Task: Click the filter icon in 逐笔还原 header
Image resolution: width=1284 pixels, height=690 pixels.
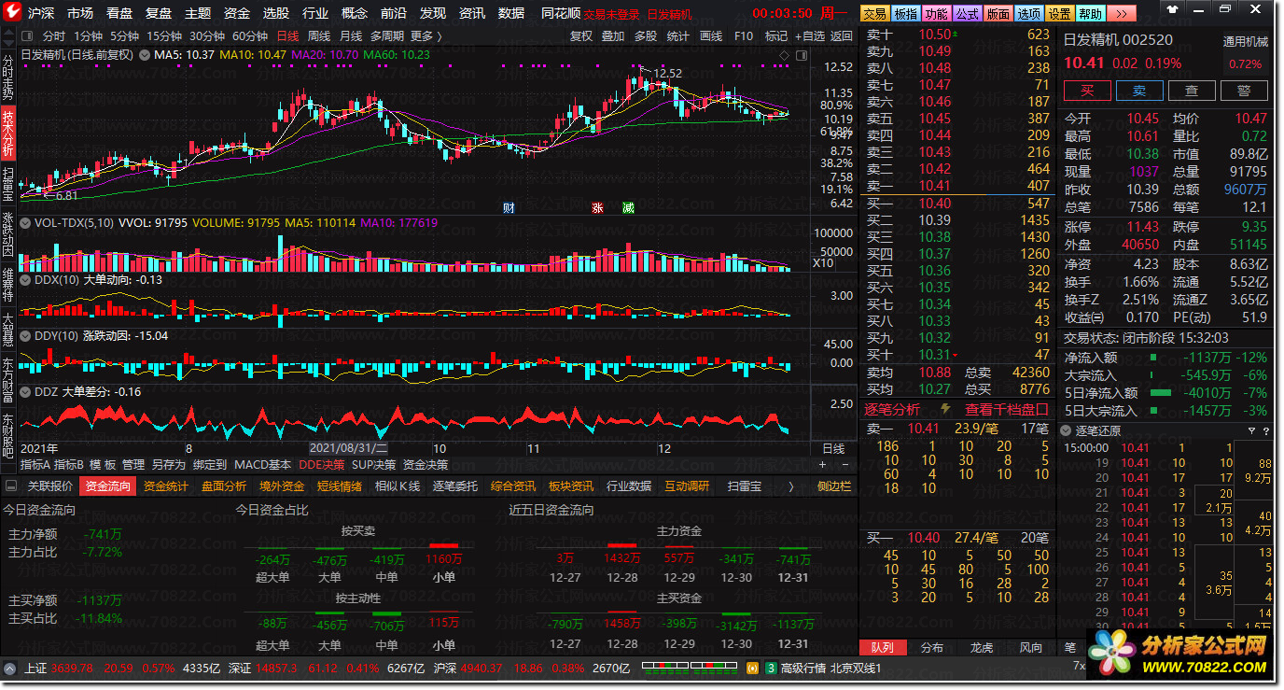Action: pyautogui.click(x=1251, y=430)
